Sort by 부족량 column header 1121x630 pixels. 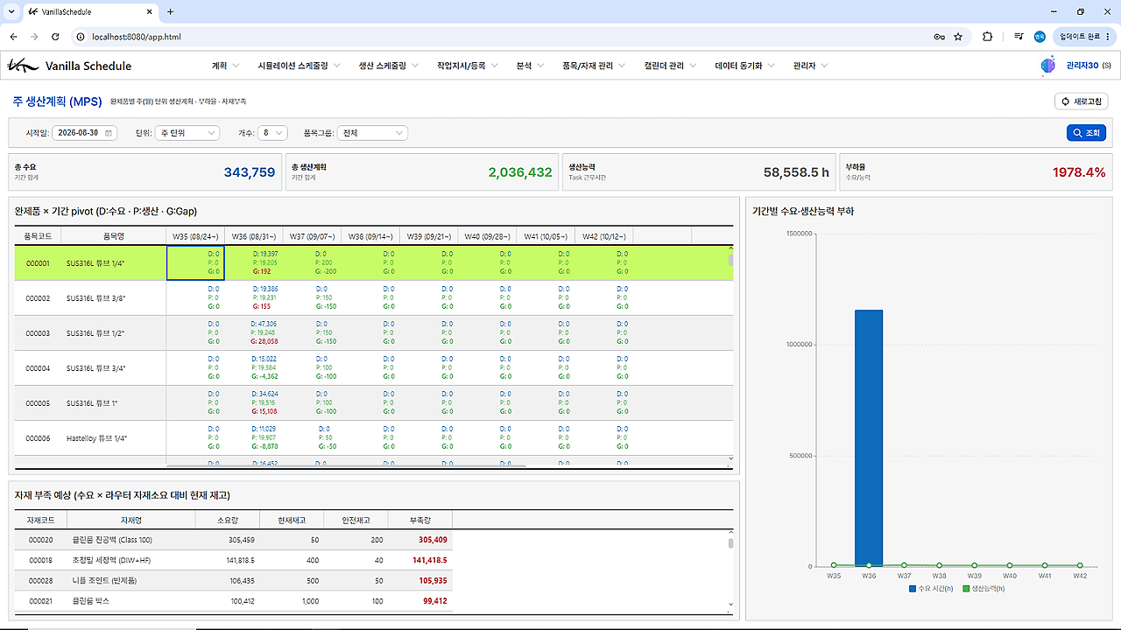[x=419, y=520]
